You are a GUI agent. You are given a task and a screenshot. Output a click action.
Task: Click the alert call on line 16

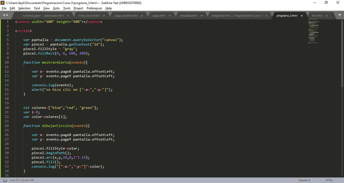click(x=72, y=89)
